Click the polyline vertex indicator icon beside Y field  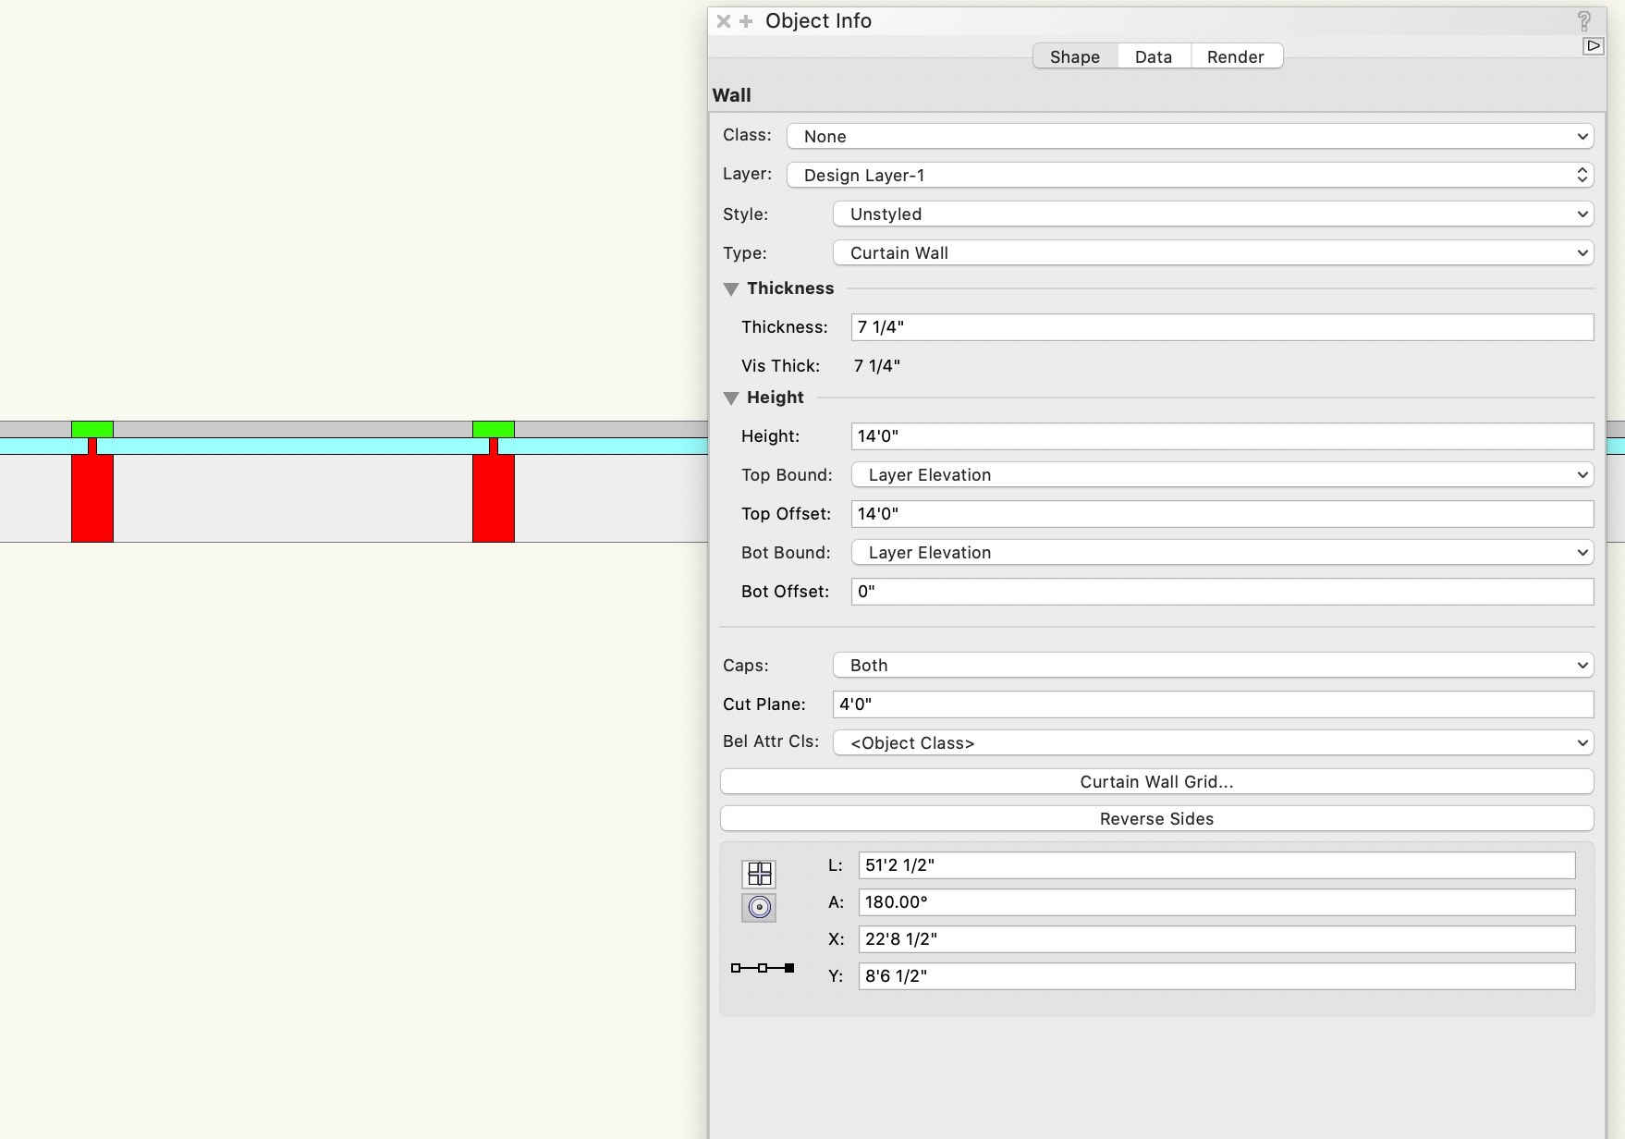pos(762,968)
